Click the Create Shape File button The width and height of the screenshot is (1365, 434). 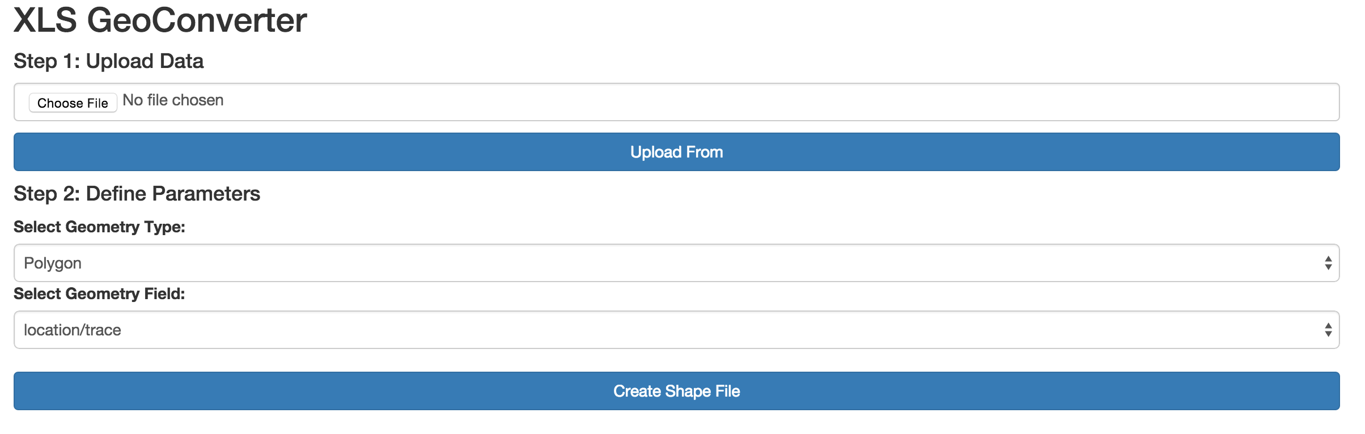pyautogui.click(x=676, y=391)
